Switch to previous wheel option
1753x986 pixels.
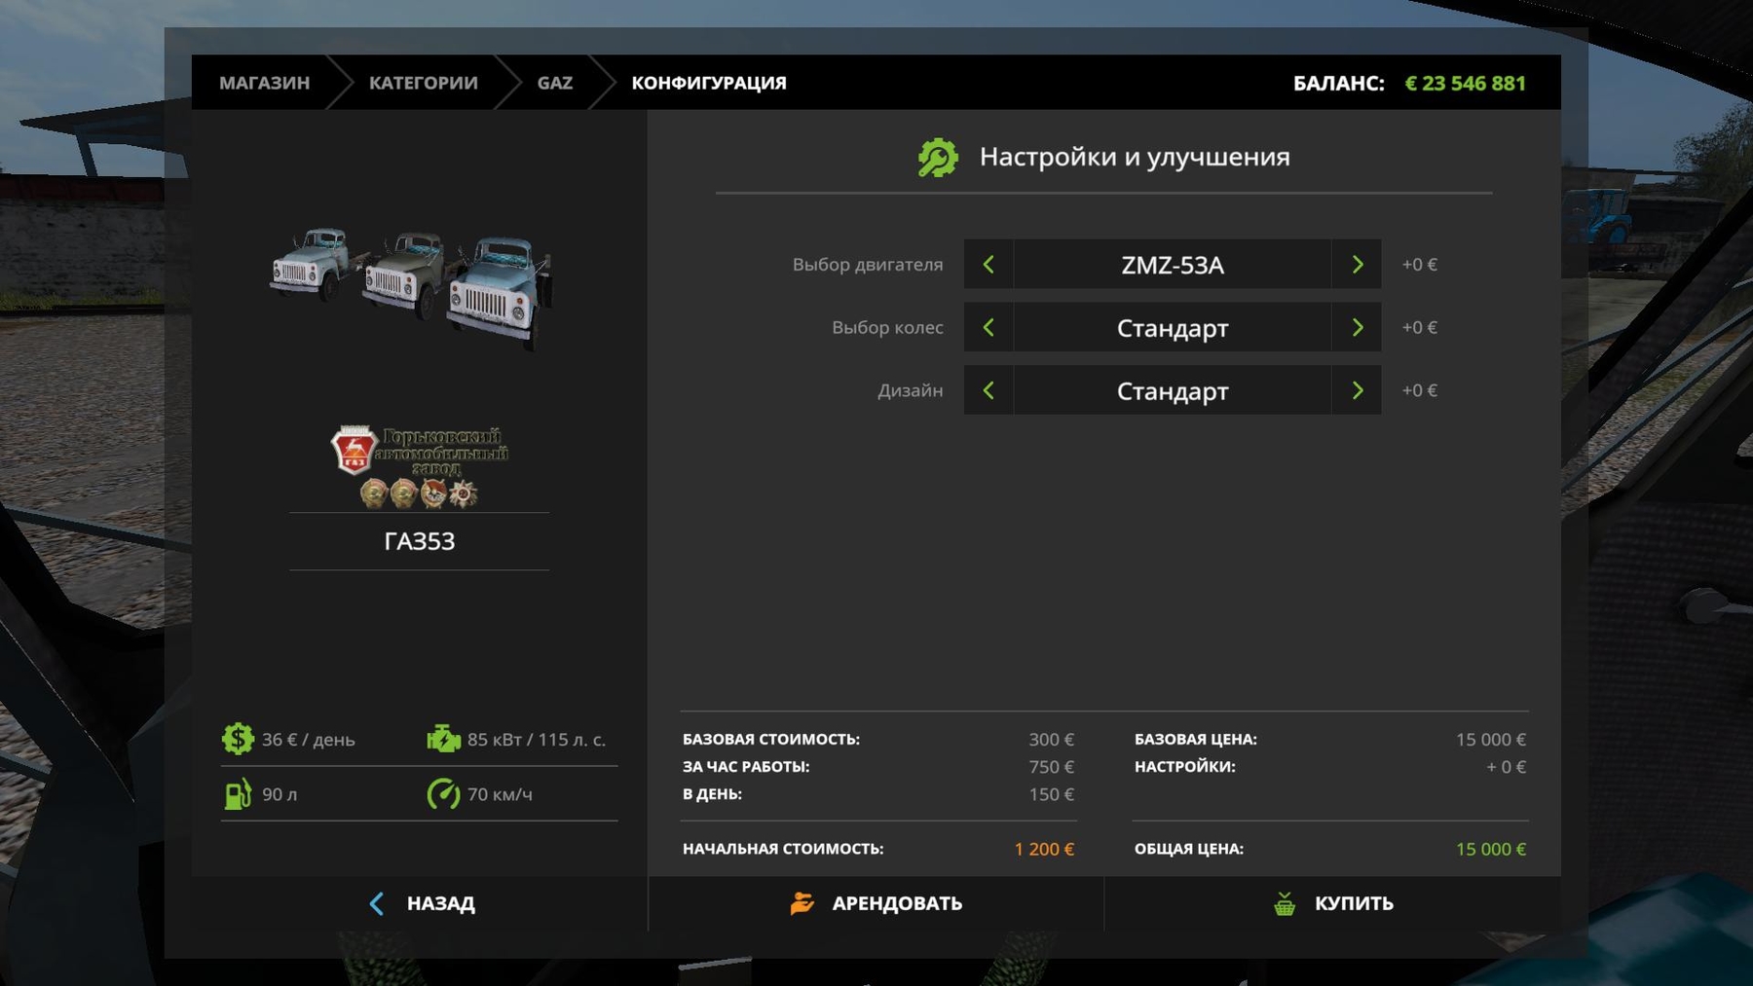(x=988, y=328)
